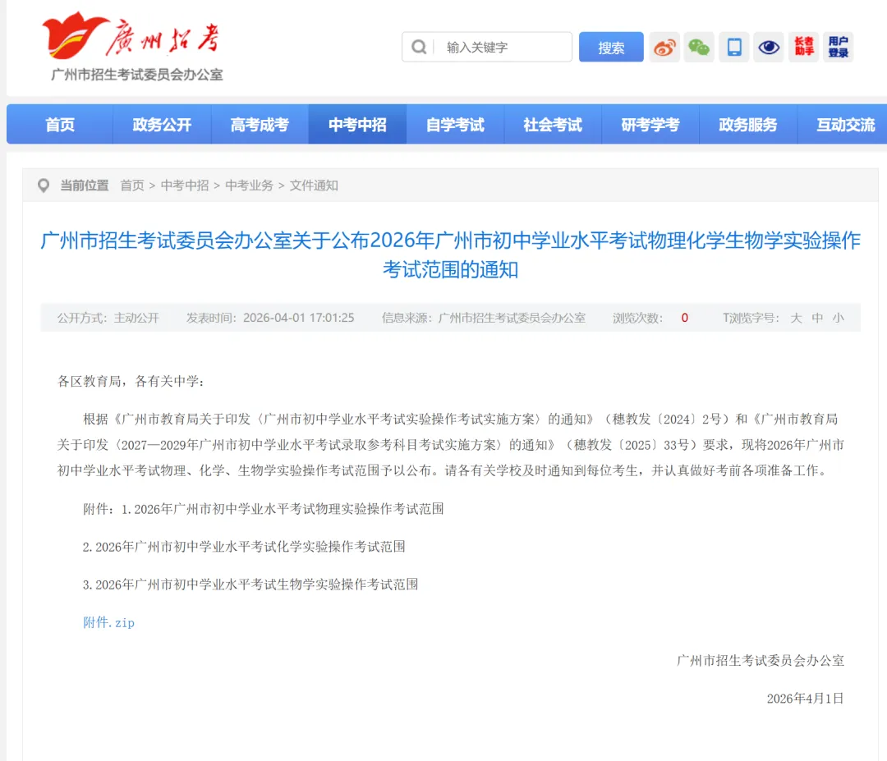Switch to the 自学考试 tab
Screen dimensions: 887x761
click(455, 124)
